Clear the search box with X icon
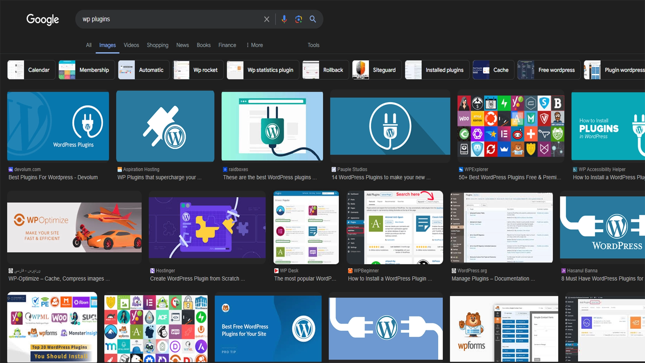The width and height of the screenshot is (645, 363). (267, 19)
